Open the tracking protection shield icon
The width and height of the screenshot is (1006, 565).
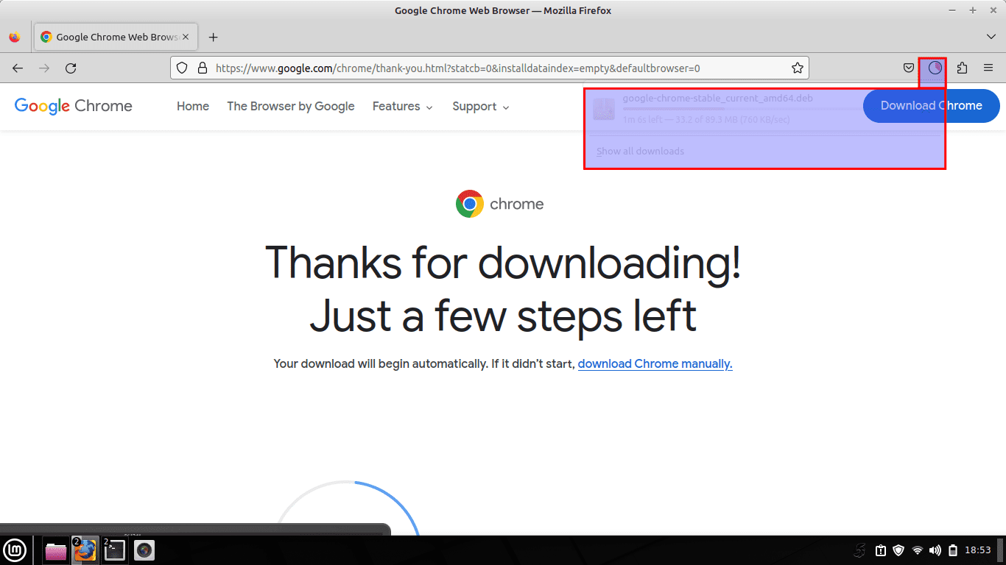tap(183, 68)
